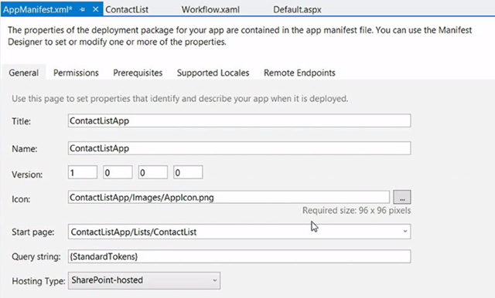Viewport: 495px width, 298px height.
Task: Select the General manifest tab
Action: click(x=24, y=73)
